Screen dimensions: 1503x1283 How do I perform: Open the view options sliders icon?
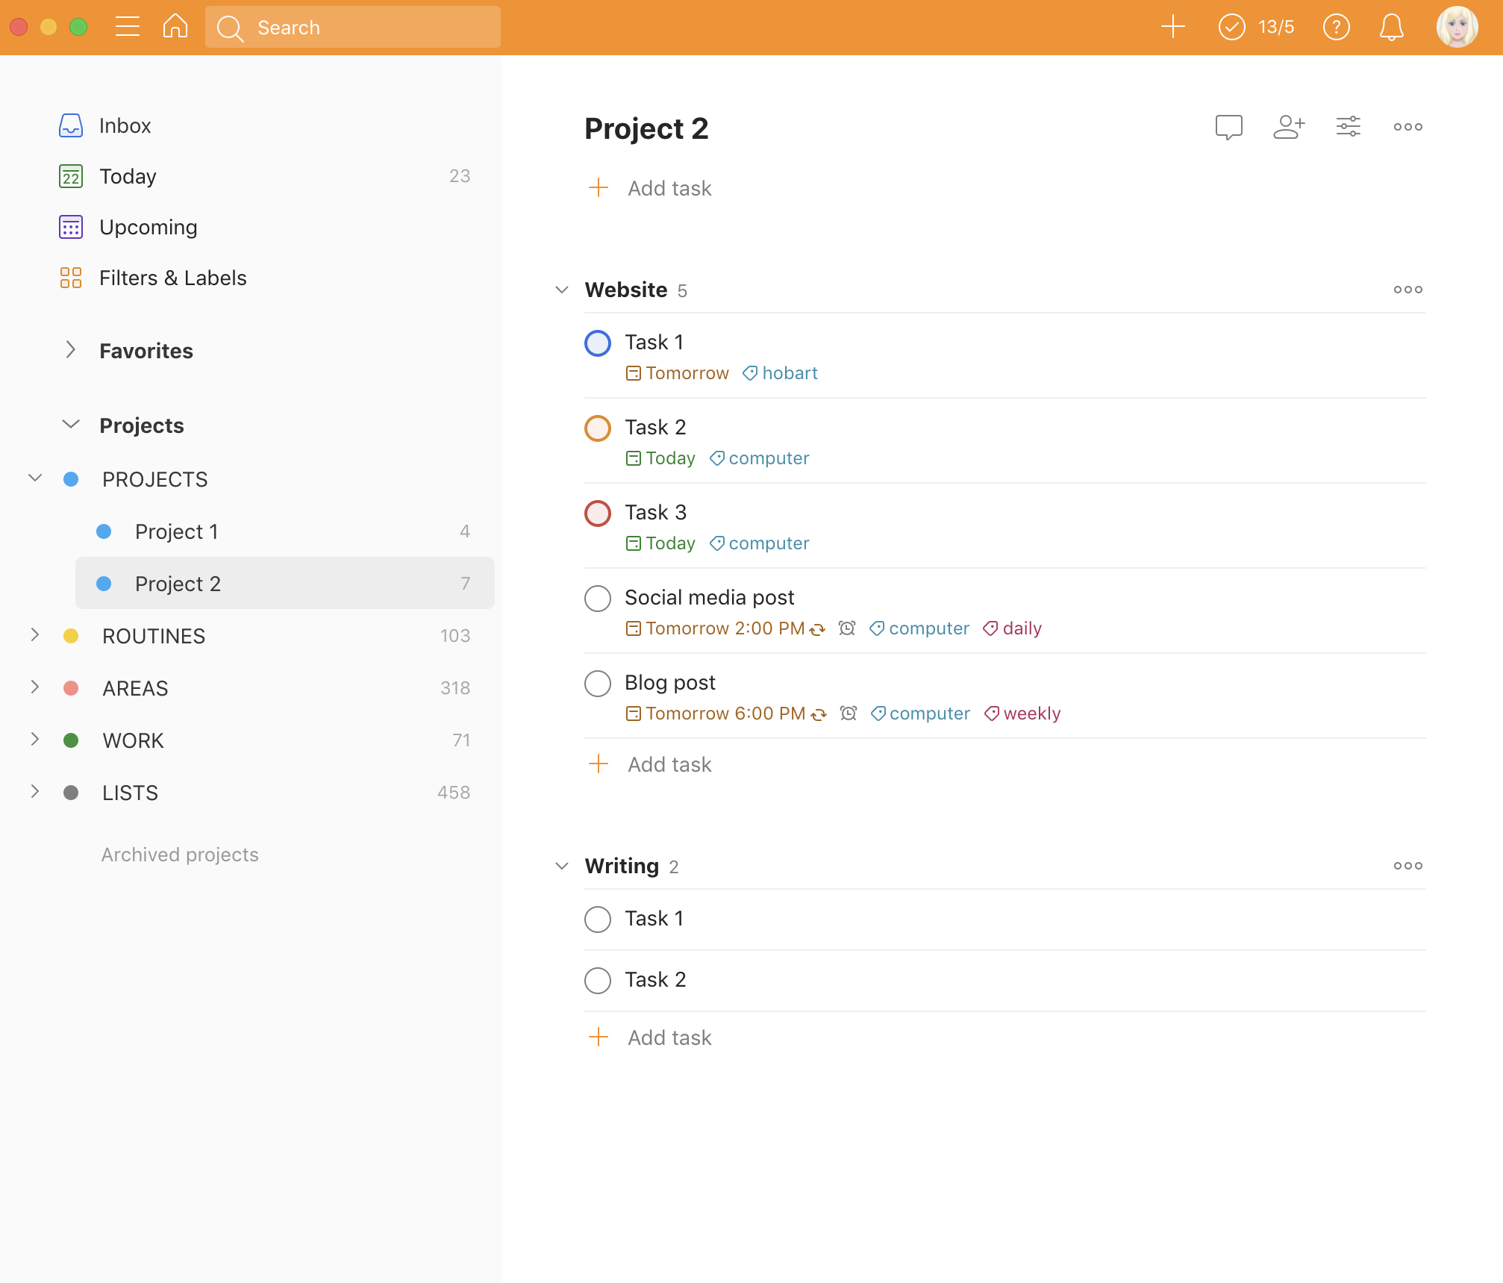(x=1348, y=127)
